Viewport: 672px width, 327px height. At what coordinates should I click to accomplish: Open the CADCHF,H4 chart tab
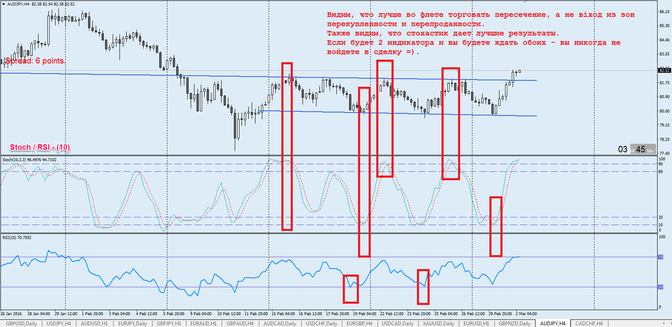pos(589,324)
